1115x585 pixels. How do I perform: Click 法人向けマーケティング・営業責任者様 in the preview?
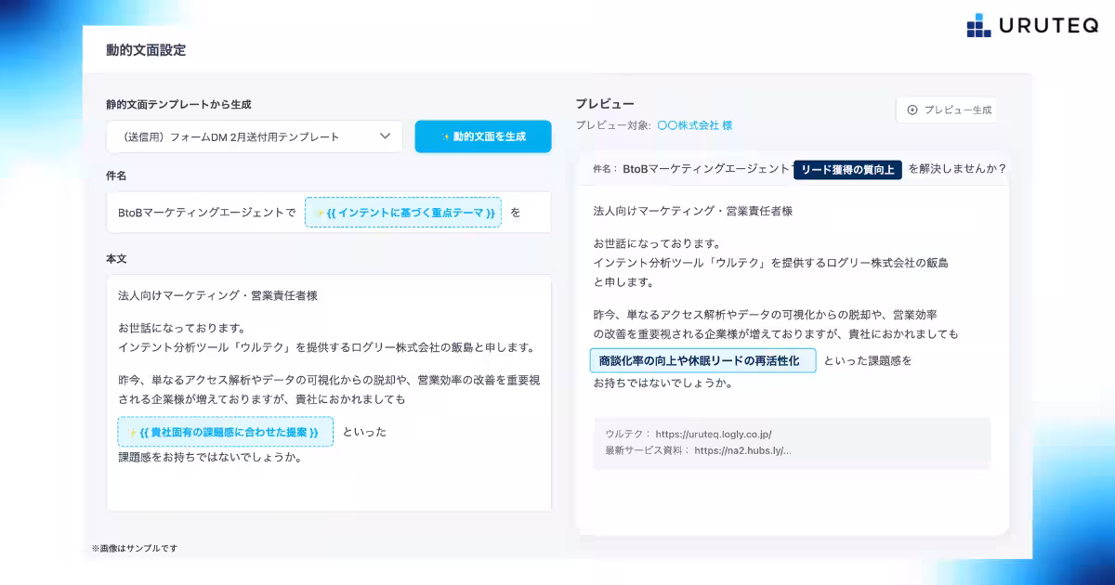693,211
